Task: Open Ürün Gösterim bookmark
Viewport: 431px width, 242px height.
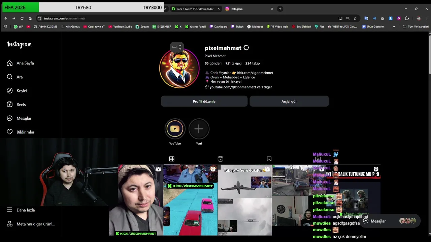Action: pyautogui.click(x=373, y=27)
